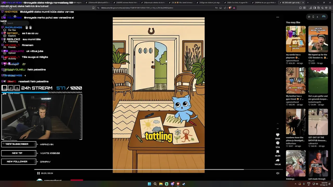Open the taskbar clock showing 8:59 PM
This screenshot has height=187, width=333.
tap(323, 184)
